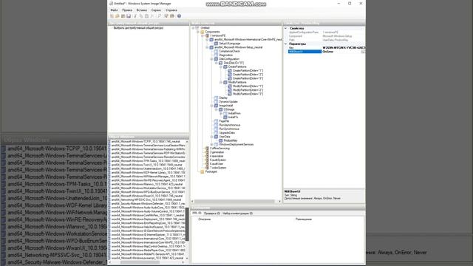
Task: Select the RunSynchronous node
Action: tap(230, 129)
